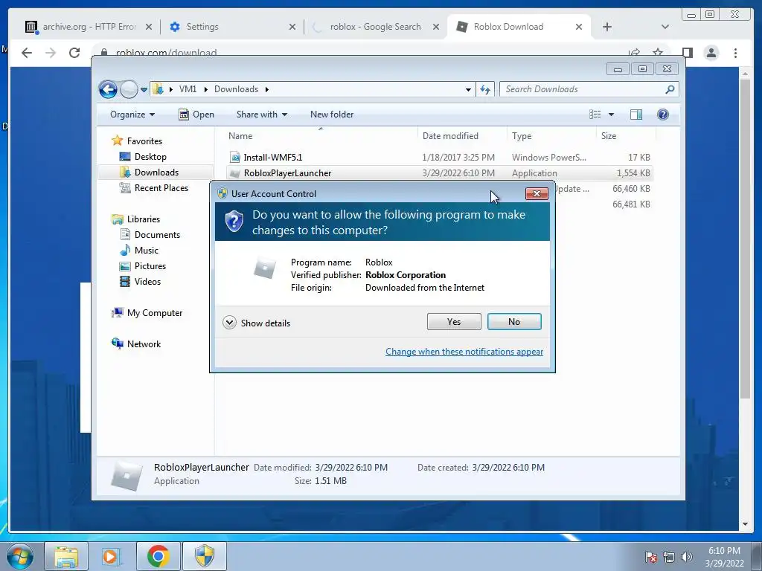Open the view options dropdown arrow

[x=612, y=114]
